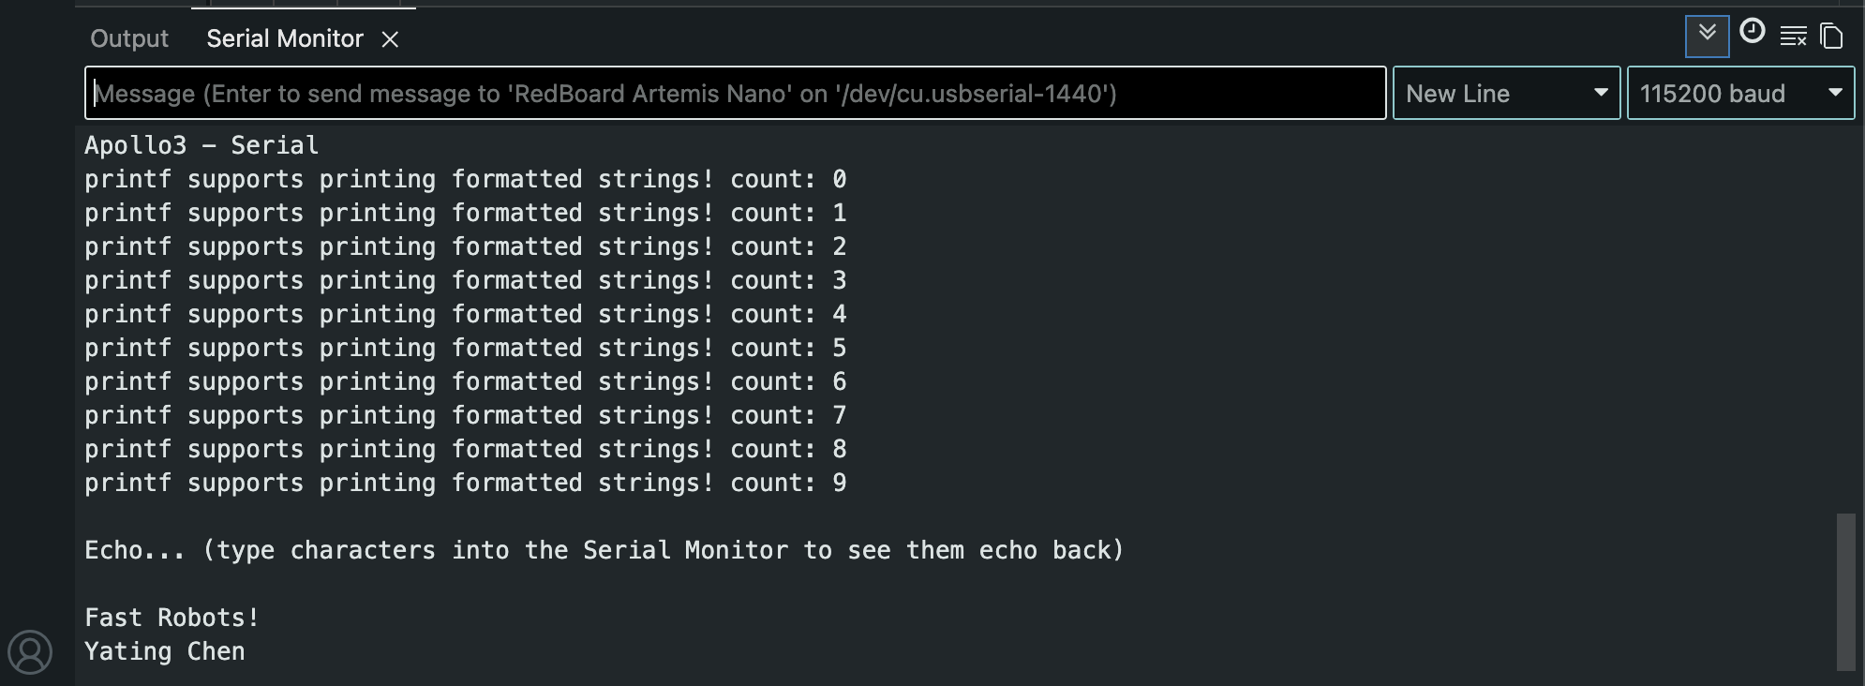Click the output line ending 'count: 0'
The width and height of the screenshot is (1865, 686).
(x=465, y=179)
